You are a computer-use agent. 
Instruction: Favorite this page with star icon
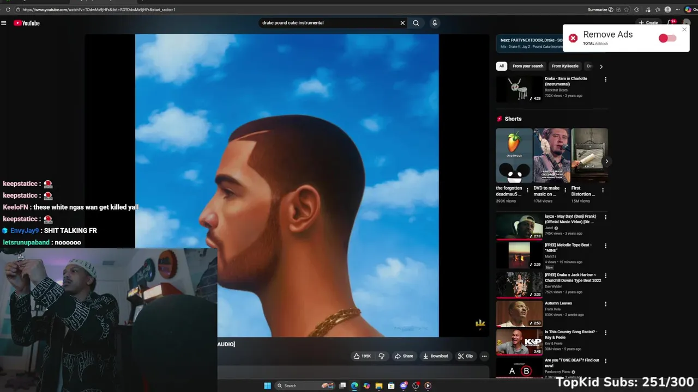tap(627, 9)
